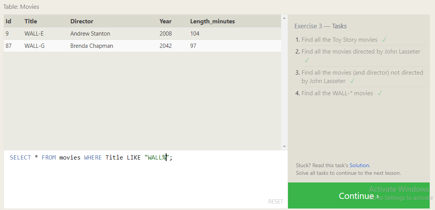Viewport: 435px width, 210px height.
Task: Click the Length_minutes column header
Action: point(212,21)
